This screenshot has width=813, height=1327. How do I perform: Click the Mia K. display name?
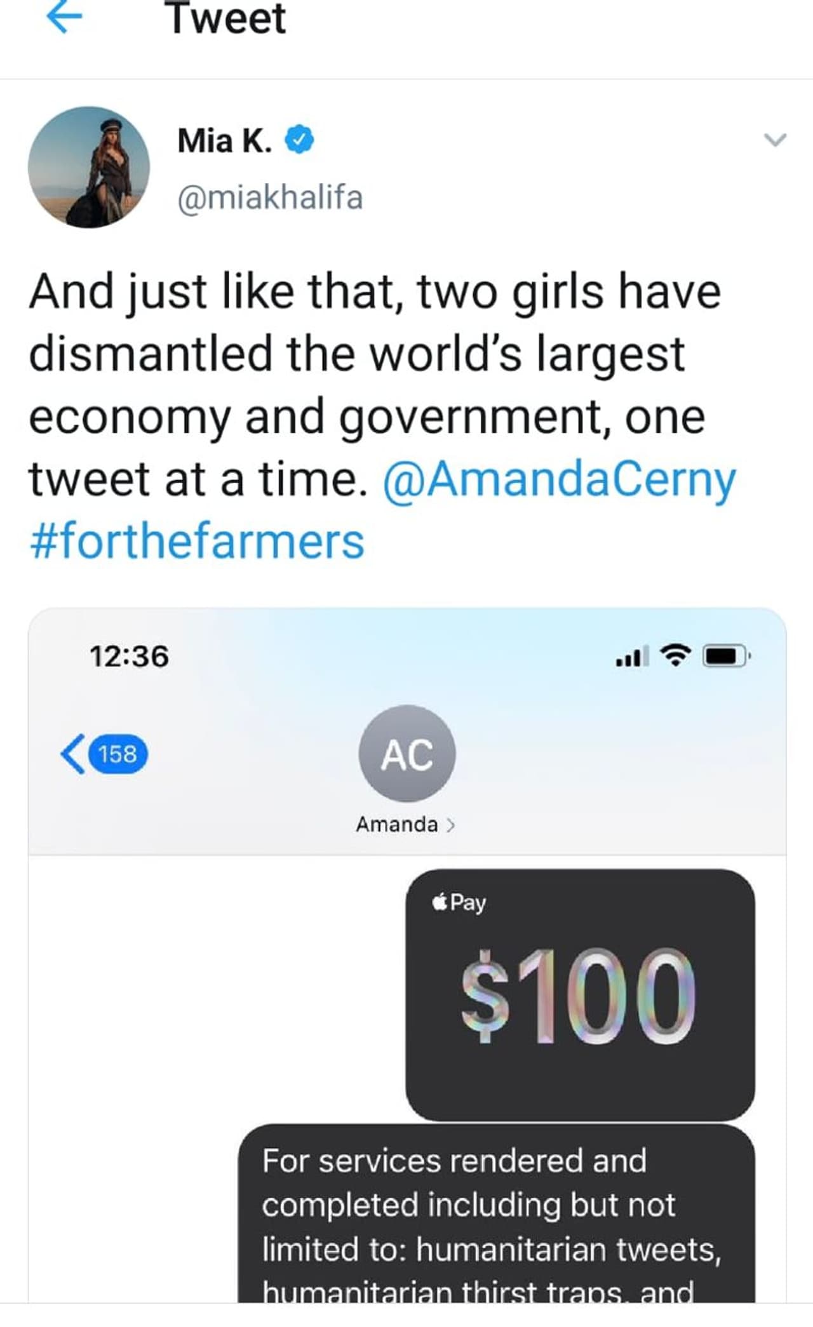[225, 140]
